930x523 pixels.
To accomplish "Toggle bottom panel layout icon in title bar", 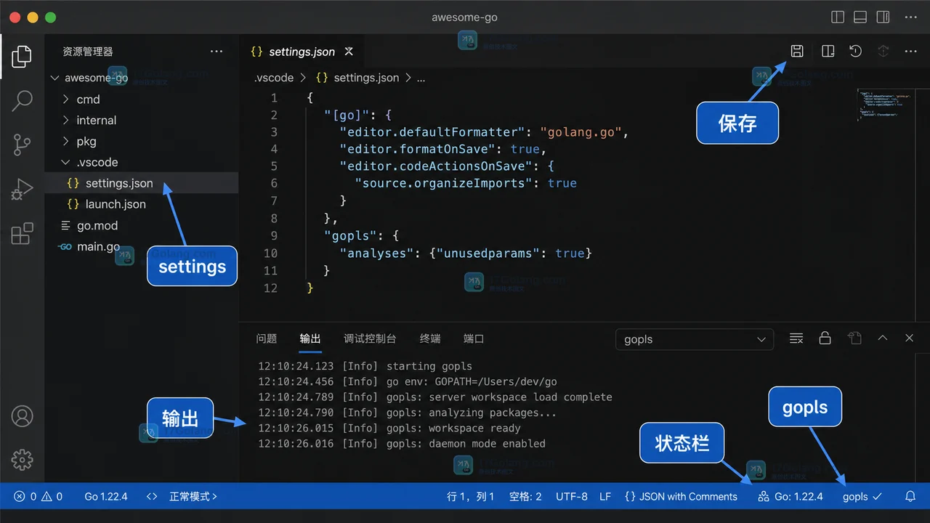I will tap(860, 17).
